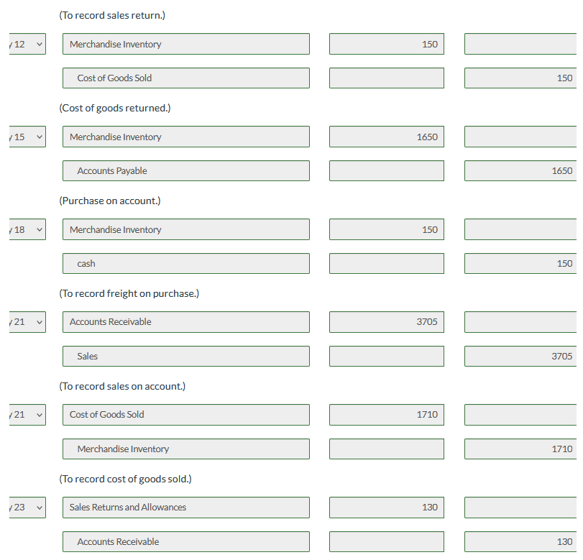Open the date dropdown showing 12
This screenshot has height=560, width=583.
pyautogui.click(x=26, y=44)
